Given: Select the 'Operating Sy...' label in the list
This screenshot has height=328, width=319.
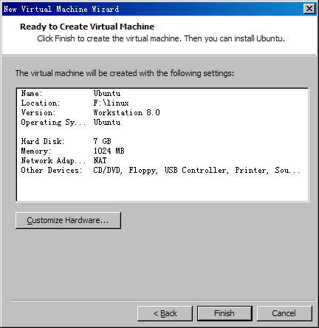Looking at the screenshot, I should point(53,123).
